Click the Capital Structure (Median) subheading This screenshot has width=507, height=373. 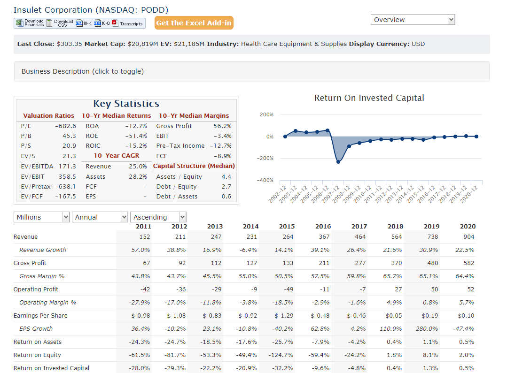(x=194, y=166)
